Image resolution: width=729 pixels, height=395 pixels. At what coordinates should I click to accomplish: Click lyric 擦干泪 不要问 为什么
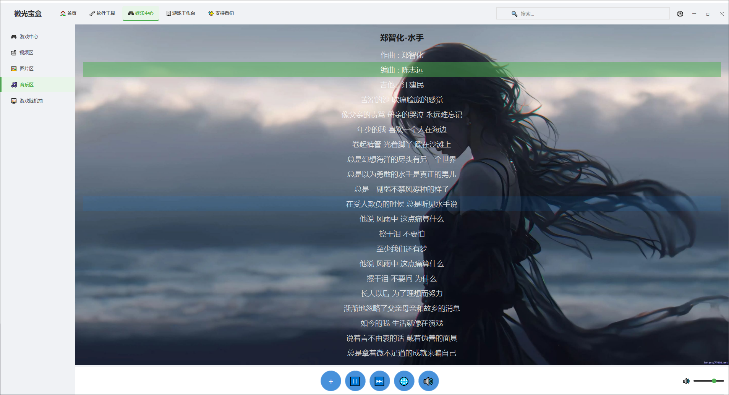(x=402, y=278)
